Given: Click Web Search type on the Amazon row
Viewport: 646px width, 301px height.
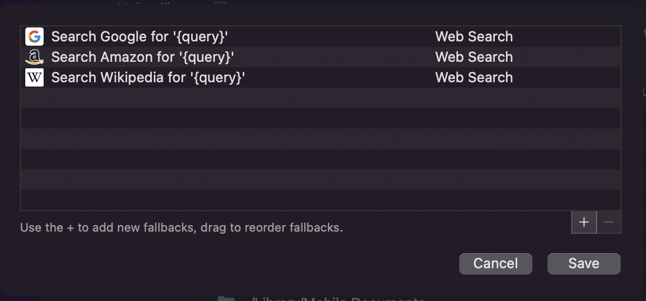Looking at the screenshot, I should tap(474, 57).
